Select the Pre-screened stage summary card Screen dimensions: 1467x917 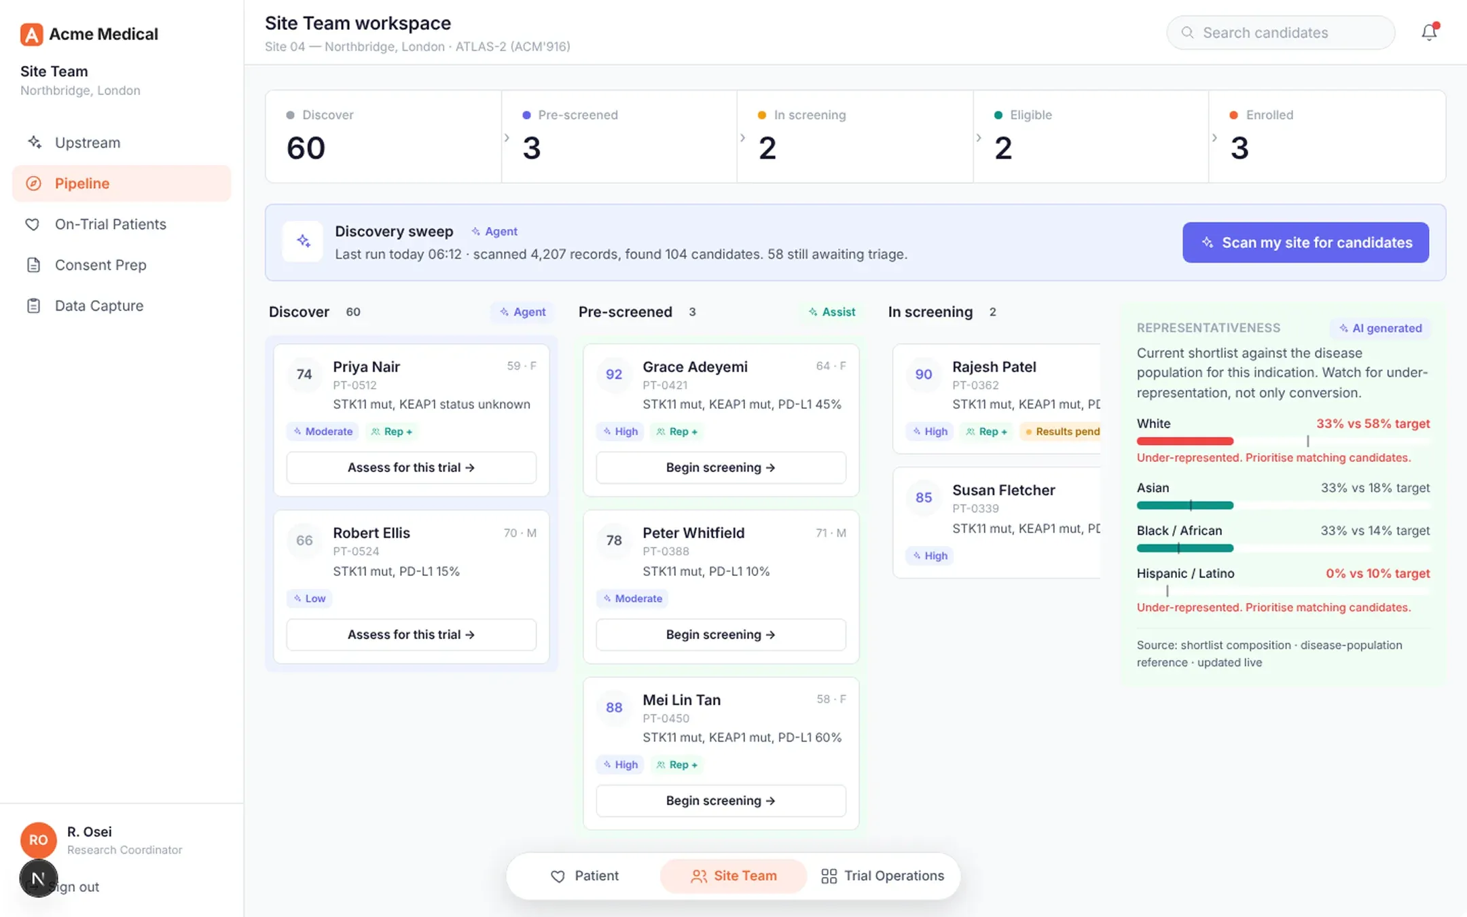[x=619, y=137]
